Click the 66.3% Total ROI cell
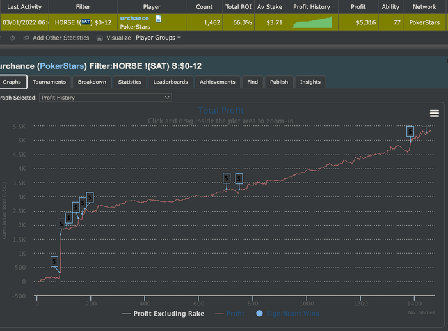The image size is (448, 331). (239, 22)
